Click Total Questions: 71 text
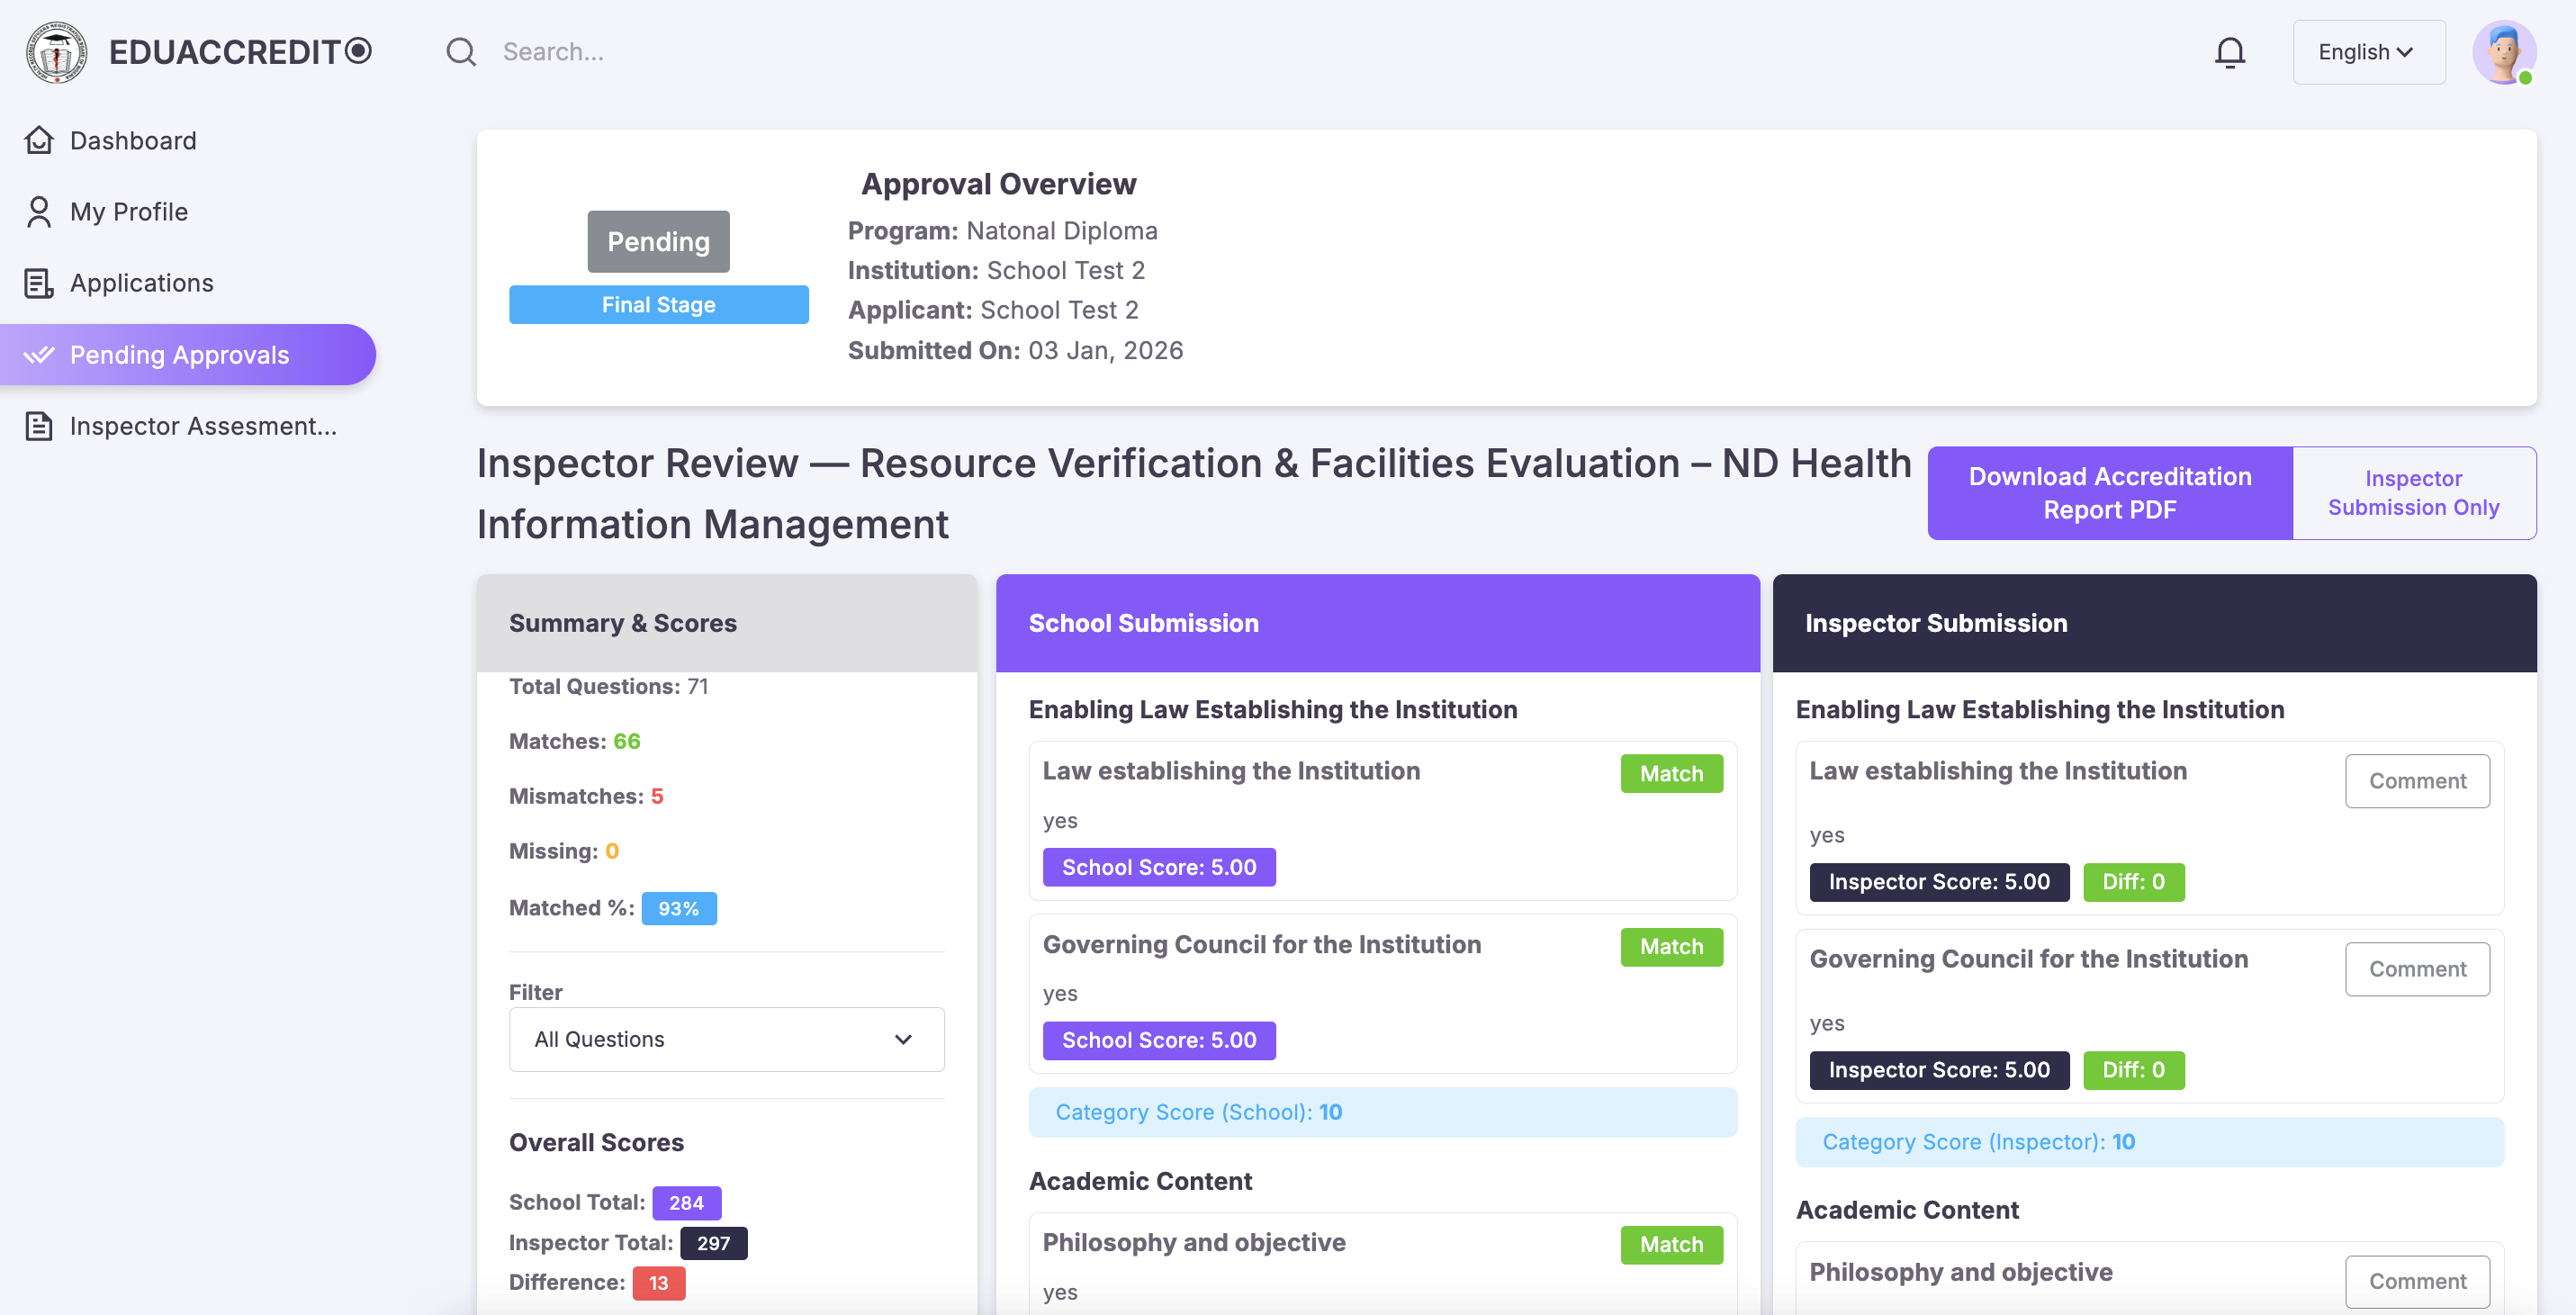Image resolution: width=2576 pixels, height=1315 pixels. [x=608, y=686]
